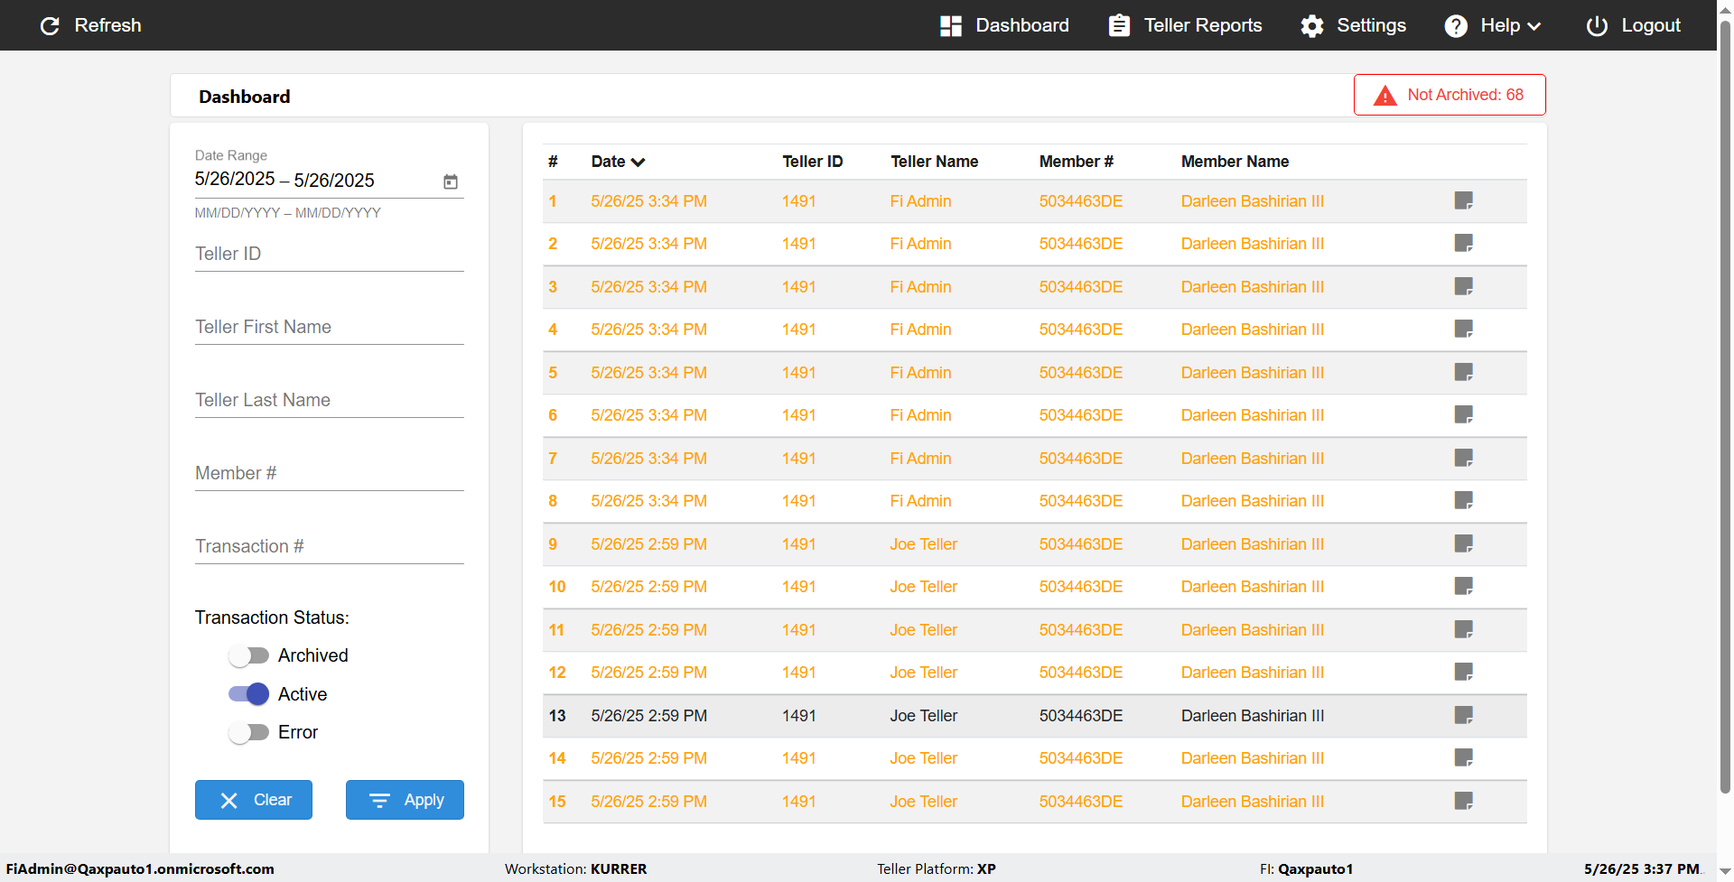Image resolution: width=1734 pixels, height=882 pixels.
Task: Open the date range calendar picker
Action: (450, 181)
